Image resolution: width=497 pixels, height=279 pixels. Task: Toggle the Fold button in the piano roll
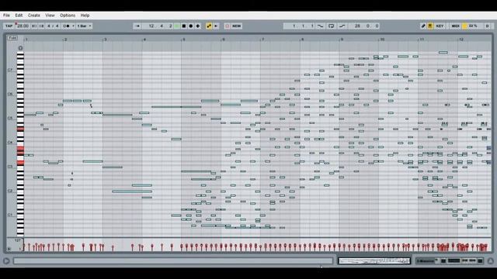pos(12,38)
